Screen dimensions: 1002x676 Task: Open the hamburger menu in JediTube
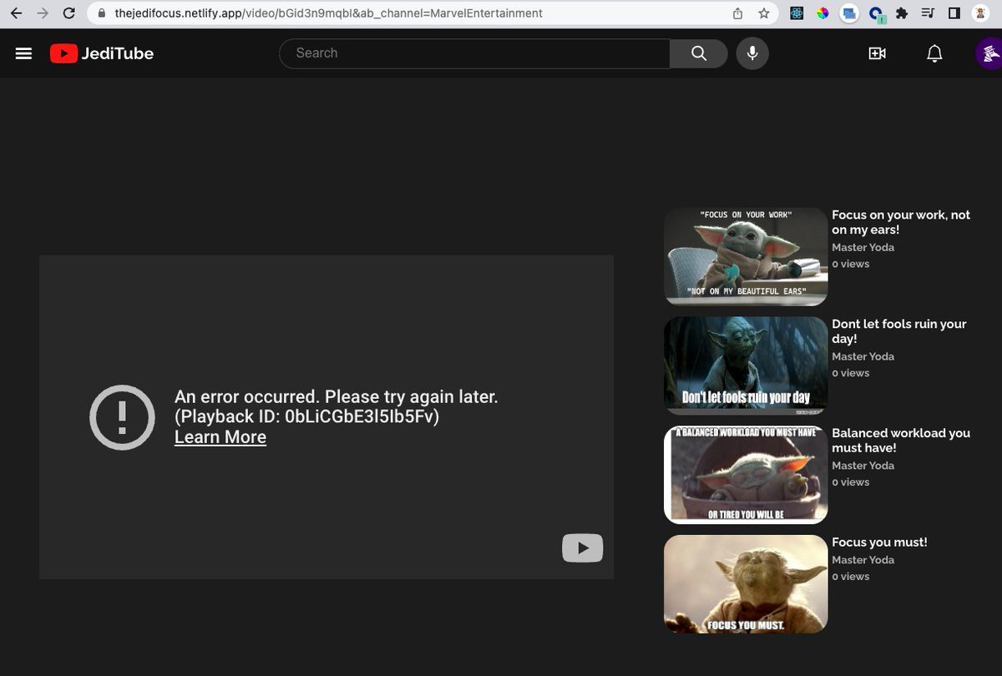pos(23,53)
